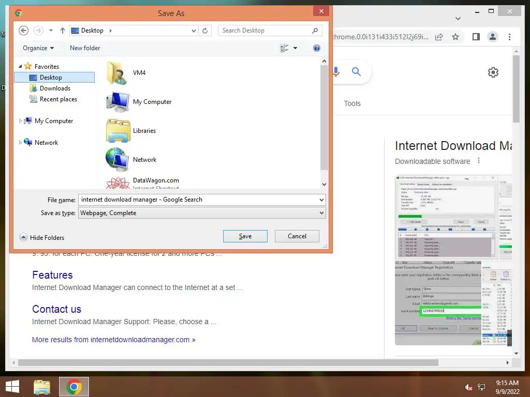Open recent locations dropdown arrow

(x=51, y=30)
